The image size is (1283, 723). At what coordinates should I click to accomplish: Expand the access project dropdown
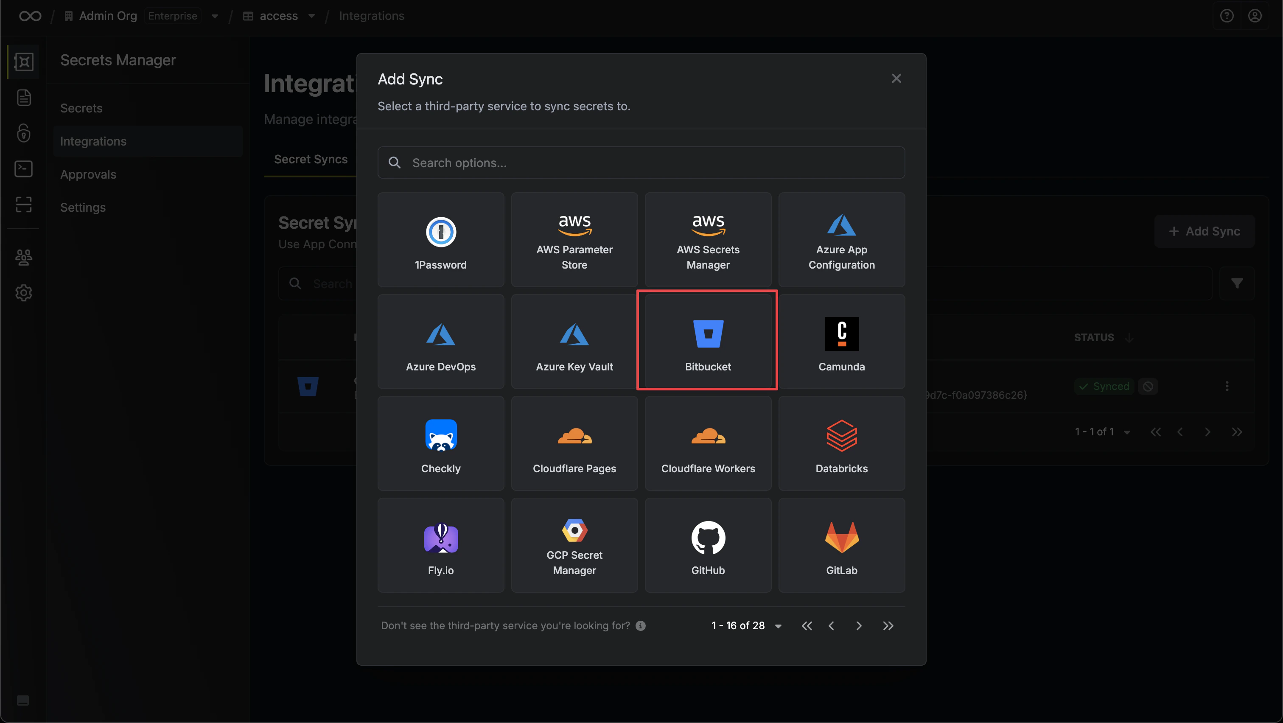[312, 16]
